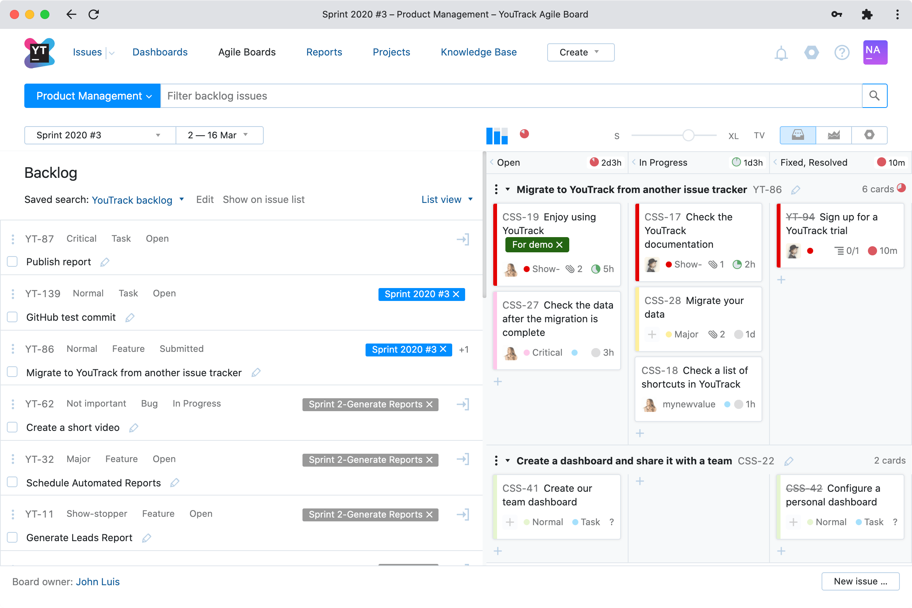The image size is (912, 608).
Task: Navigate to Projects
Action: [391, 52]
